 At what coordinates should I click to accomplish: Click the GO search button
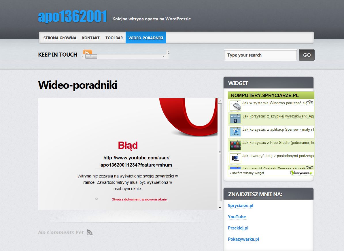pyautogui.click(x=307, y=55)
